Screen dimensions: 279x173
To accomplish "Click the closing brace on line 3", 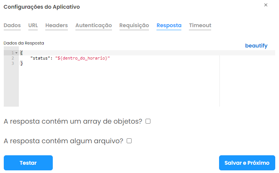I will point(21,64).
